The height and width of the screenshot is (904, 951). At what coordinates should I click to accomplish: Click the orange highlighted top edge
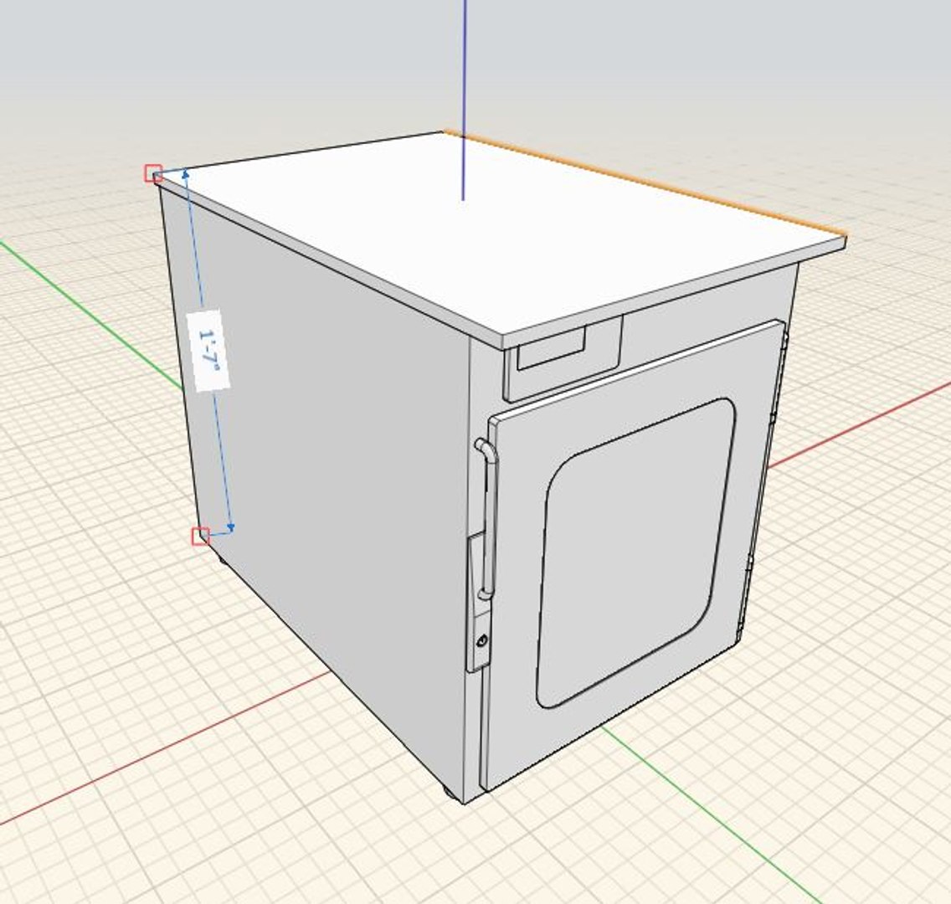[x=644, y=182]
